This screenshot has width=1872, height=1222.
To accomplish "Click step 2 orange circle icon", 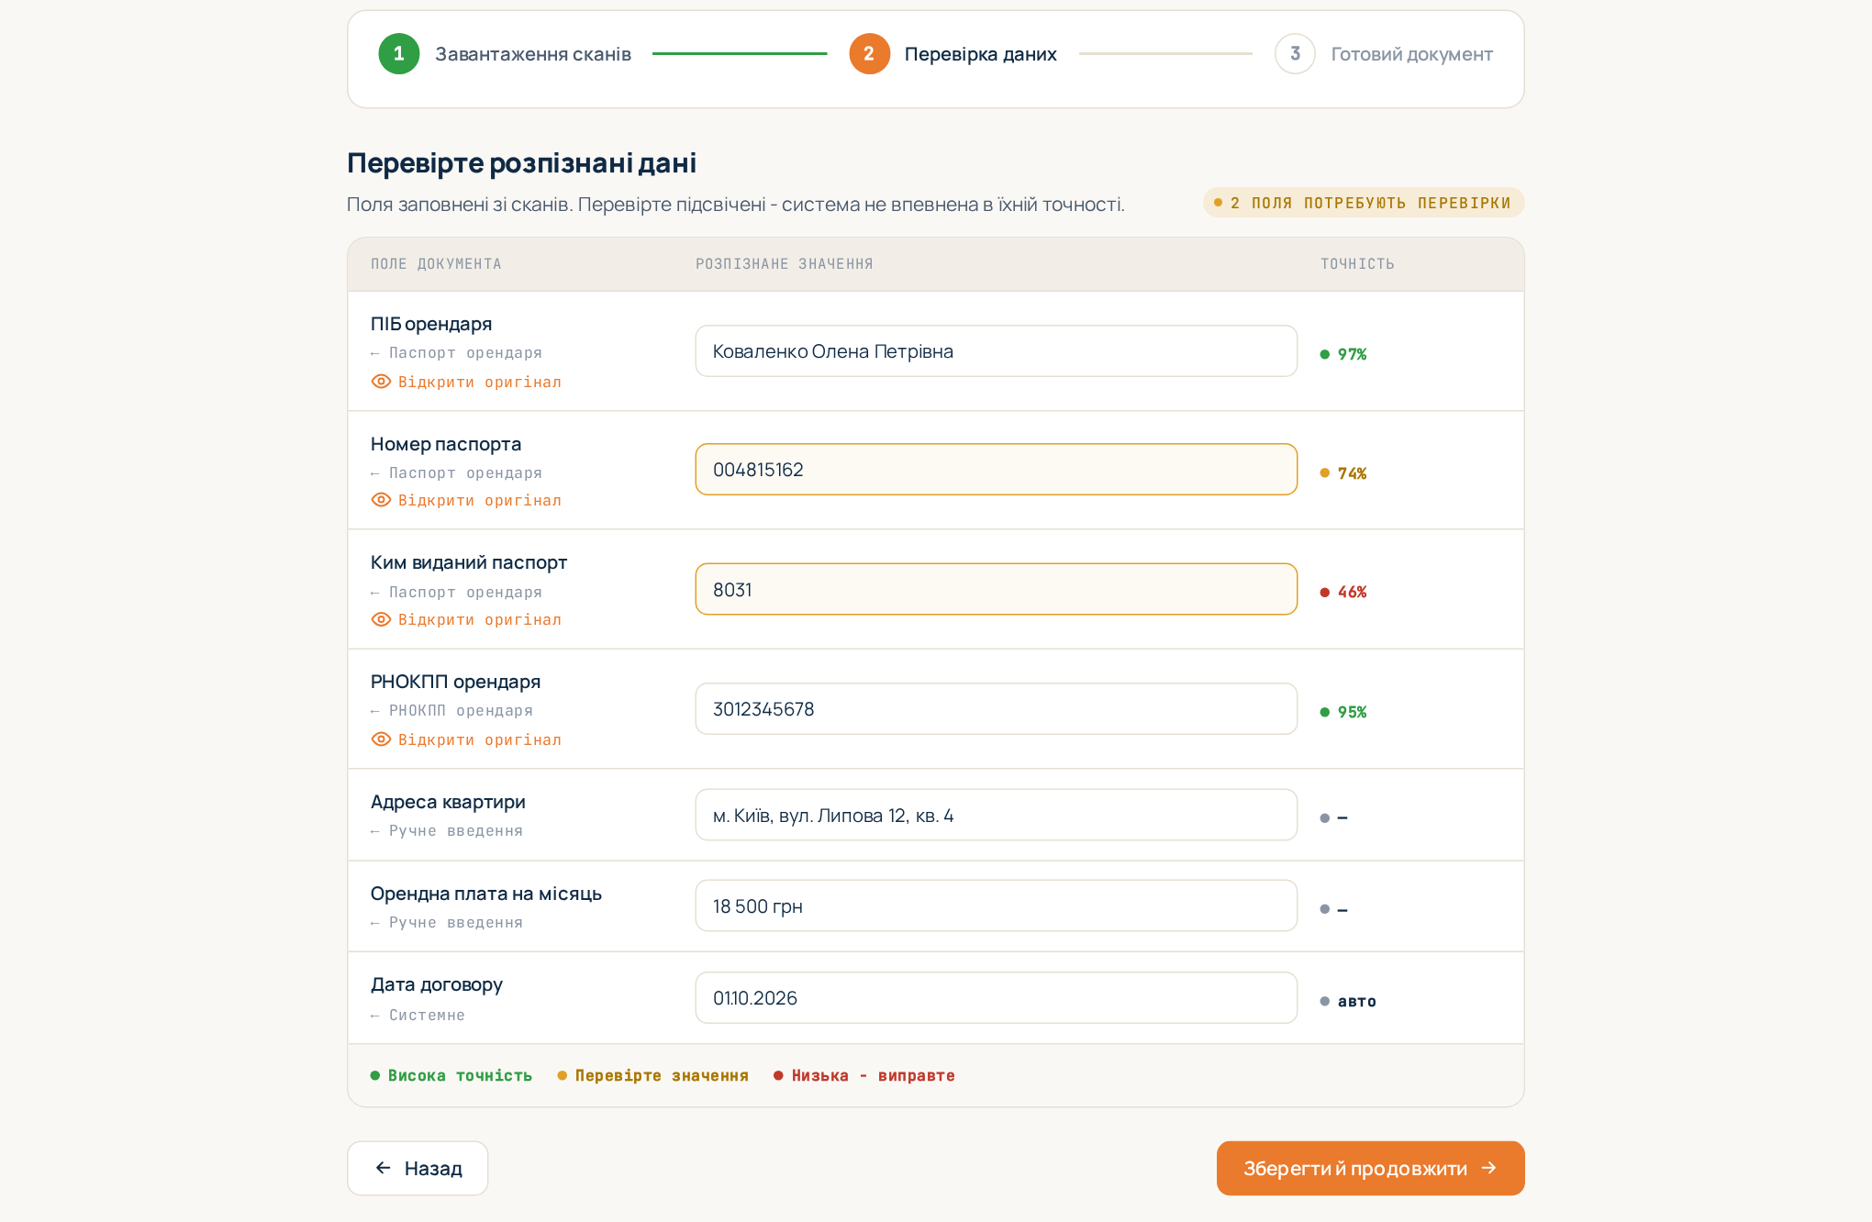I will point(869,54).
